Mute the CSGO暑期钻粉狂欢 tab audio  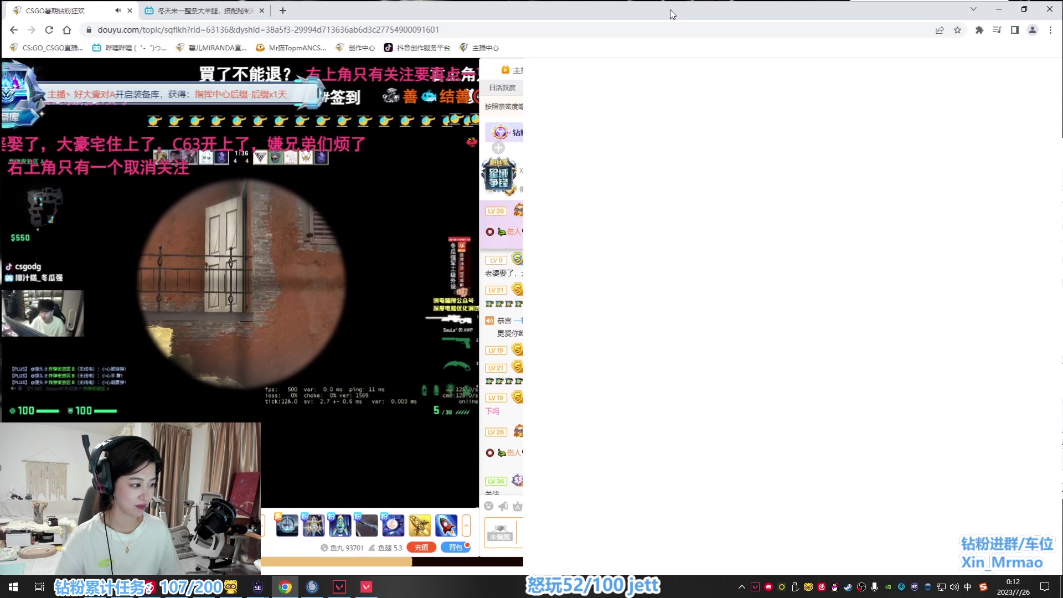pos(117,11)
